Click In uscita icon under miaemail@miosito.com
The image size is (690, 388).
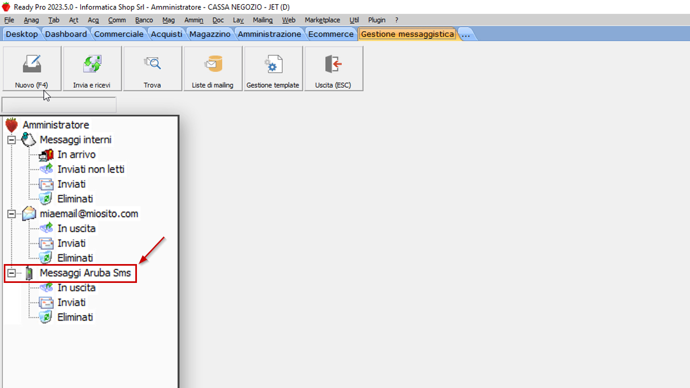(46, 228)
